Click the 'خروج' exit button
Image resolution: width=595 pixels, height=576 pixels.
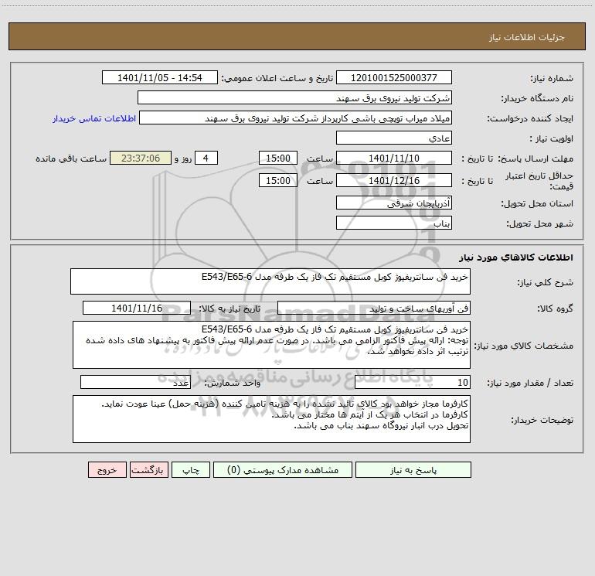tap(107, 469)
